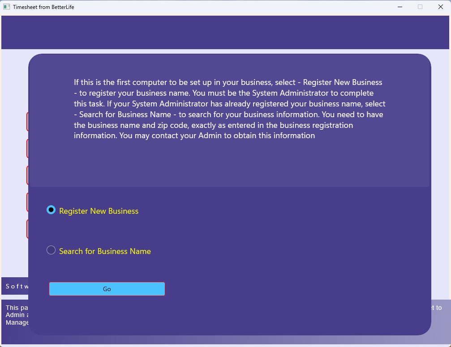Close the Timesheet from BetterLife window
The width and height of the screenshot is (451, 347).
click(x=440, y=7)
